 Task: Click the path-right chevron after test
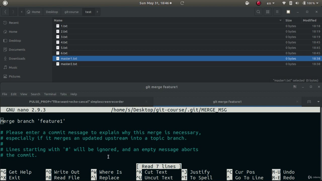(x=97, y=12)
